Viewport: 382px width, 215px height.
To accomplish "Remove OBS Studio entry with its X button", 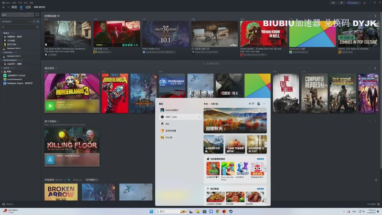I will 199,117.
